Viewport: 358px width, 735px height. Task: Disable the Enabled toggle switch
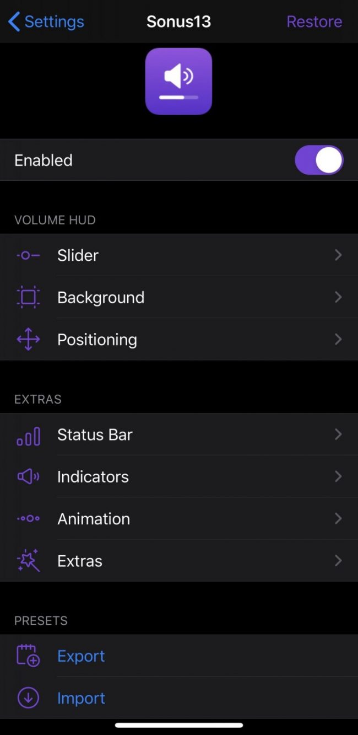click(319, 160)
